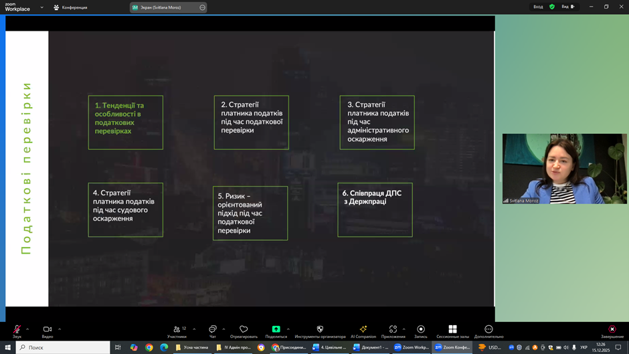Open Инструменты организатора host tools
The height and width of the screenshot is (354, 629).
[x=320, y=330]
